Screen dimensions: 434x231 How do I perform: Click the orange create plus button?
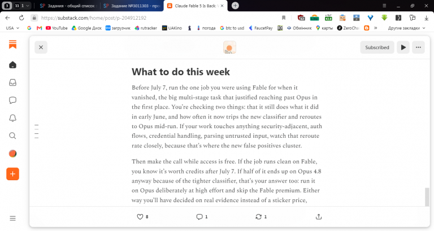point(13,174)
